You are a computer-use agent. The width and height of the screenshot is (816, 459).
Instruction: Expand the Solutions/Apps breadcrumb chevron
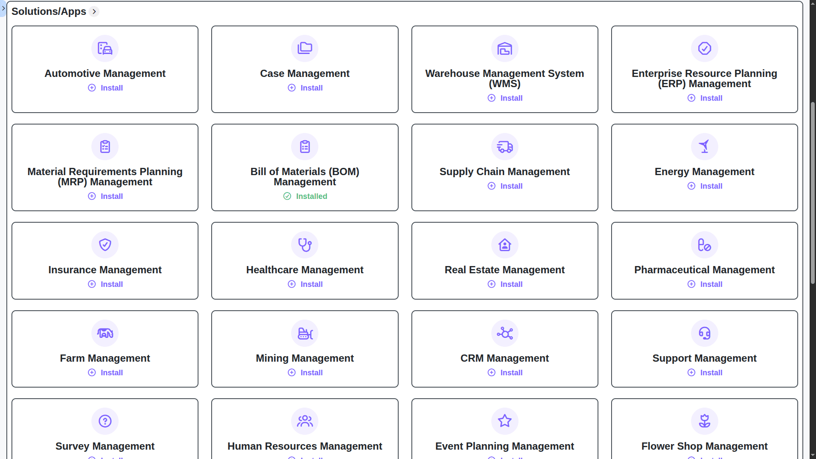click(x=93, y=11)
